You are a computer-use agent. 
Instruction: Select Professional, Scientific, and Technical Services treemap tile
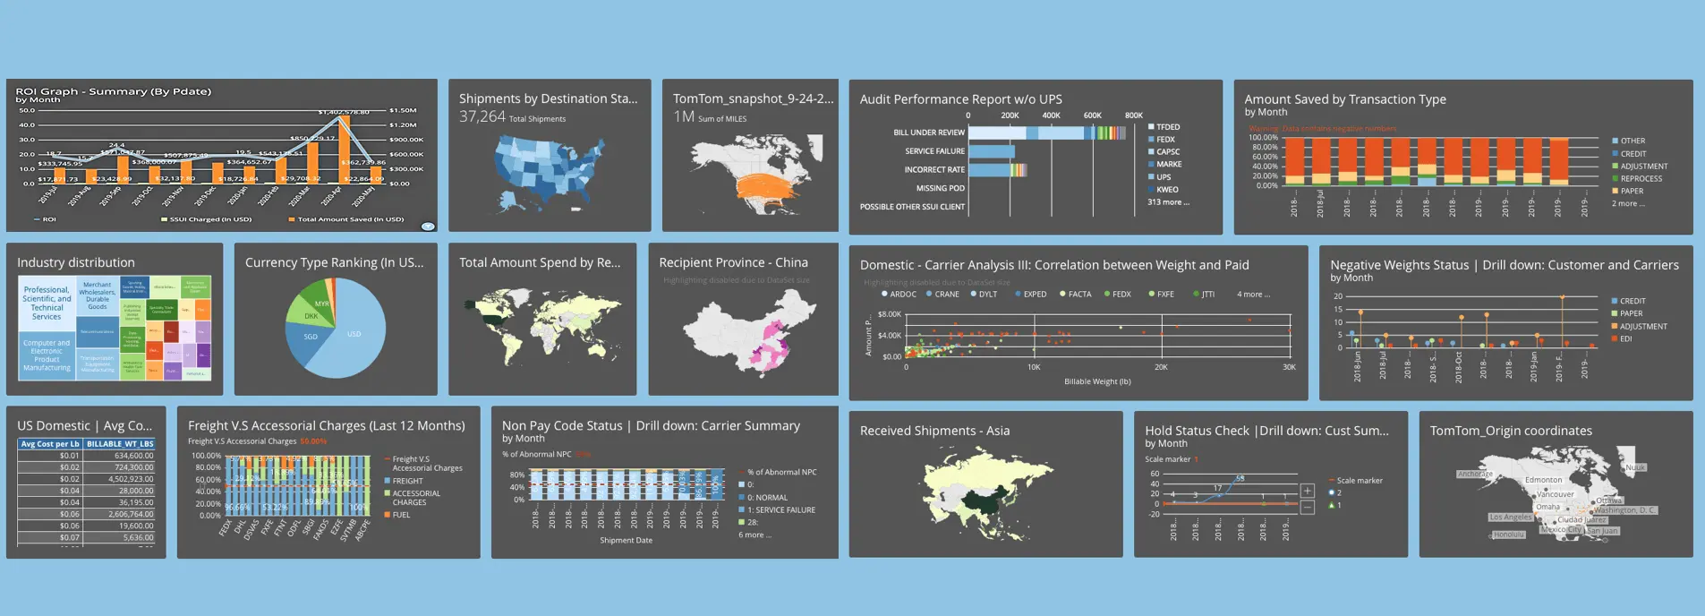tap(47, 304)
